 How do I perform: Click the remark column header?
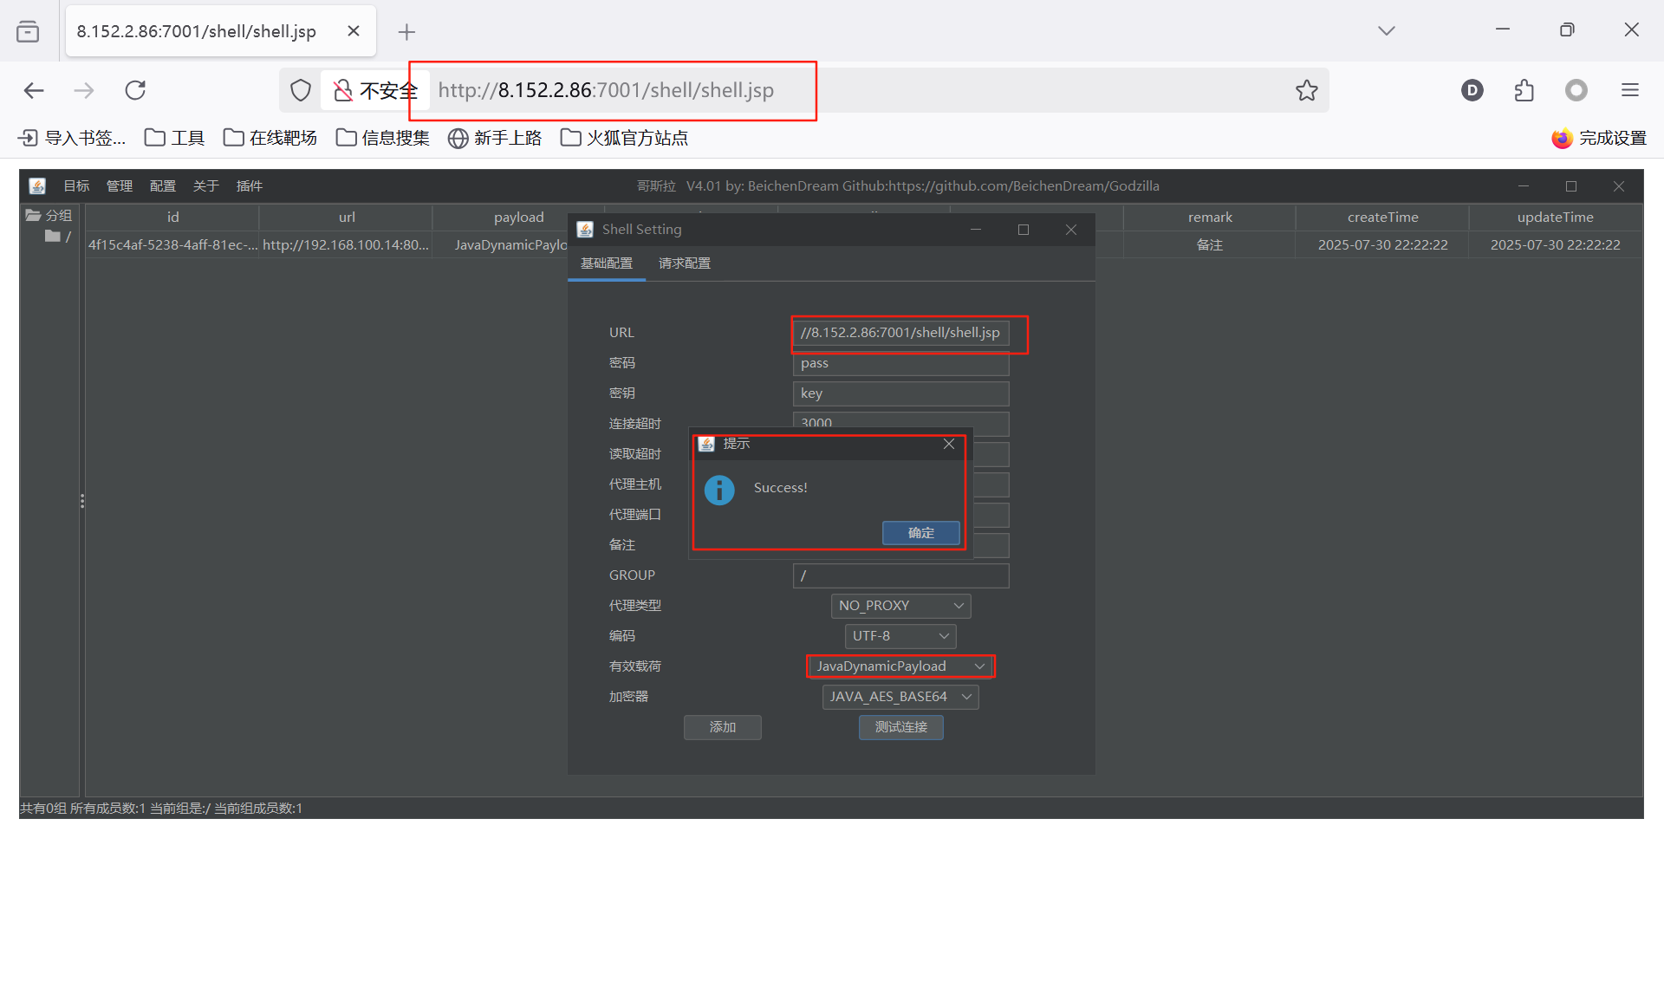tap(1210, 218)
